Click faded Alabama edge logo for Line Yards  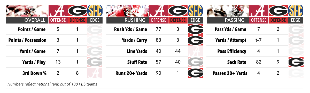click(195, 51)
